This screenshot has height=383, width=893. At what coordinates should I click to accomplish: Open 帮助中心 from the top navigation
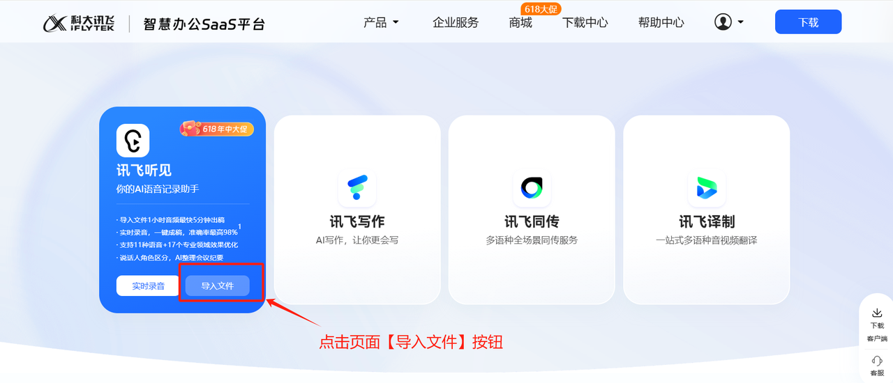click(661, 22)
